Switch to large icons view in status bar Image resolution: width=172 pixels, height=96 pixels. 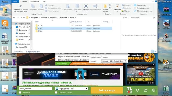coord(155,51)
